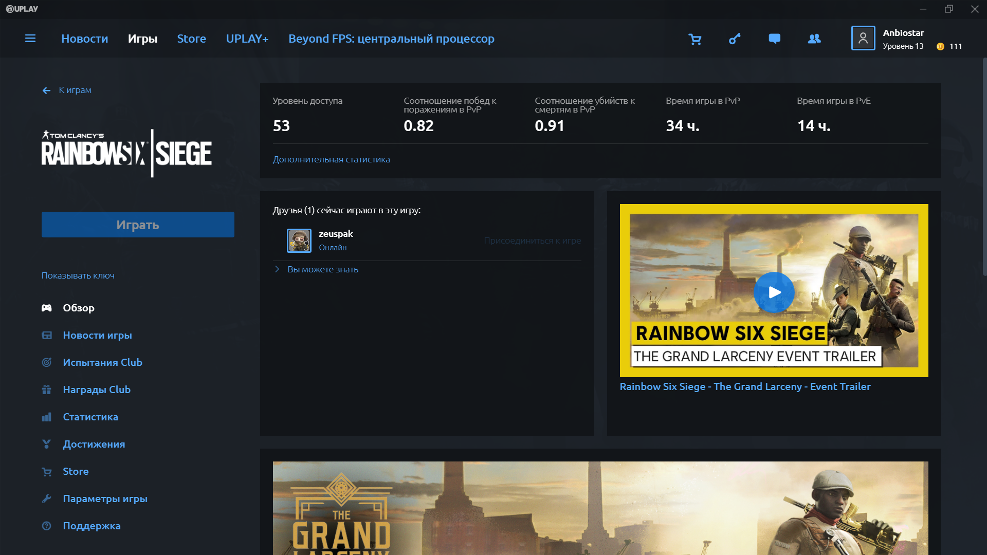Screen dimensions: 987x555
Task: Click zeuspak's Онлайн status
Action: pyautogui.click(x=333, y=248)
